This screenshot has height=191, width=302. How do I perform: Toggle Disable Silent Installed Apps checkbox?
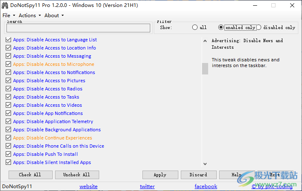point(8,162)
